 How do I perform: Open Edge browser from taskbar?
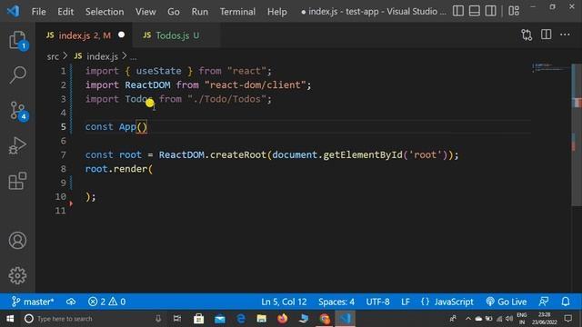241,319
